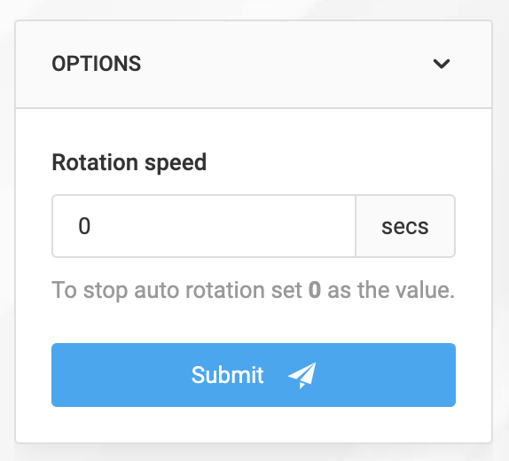
Task: Click the down chevron icon beside OPTIONS
Action: click(442, 64)
